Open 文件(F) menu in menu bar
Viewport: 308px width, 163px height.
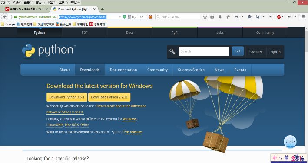click(5, 3)
